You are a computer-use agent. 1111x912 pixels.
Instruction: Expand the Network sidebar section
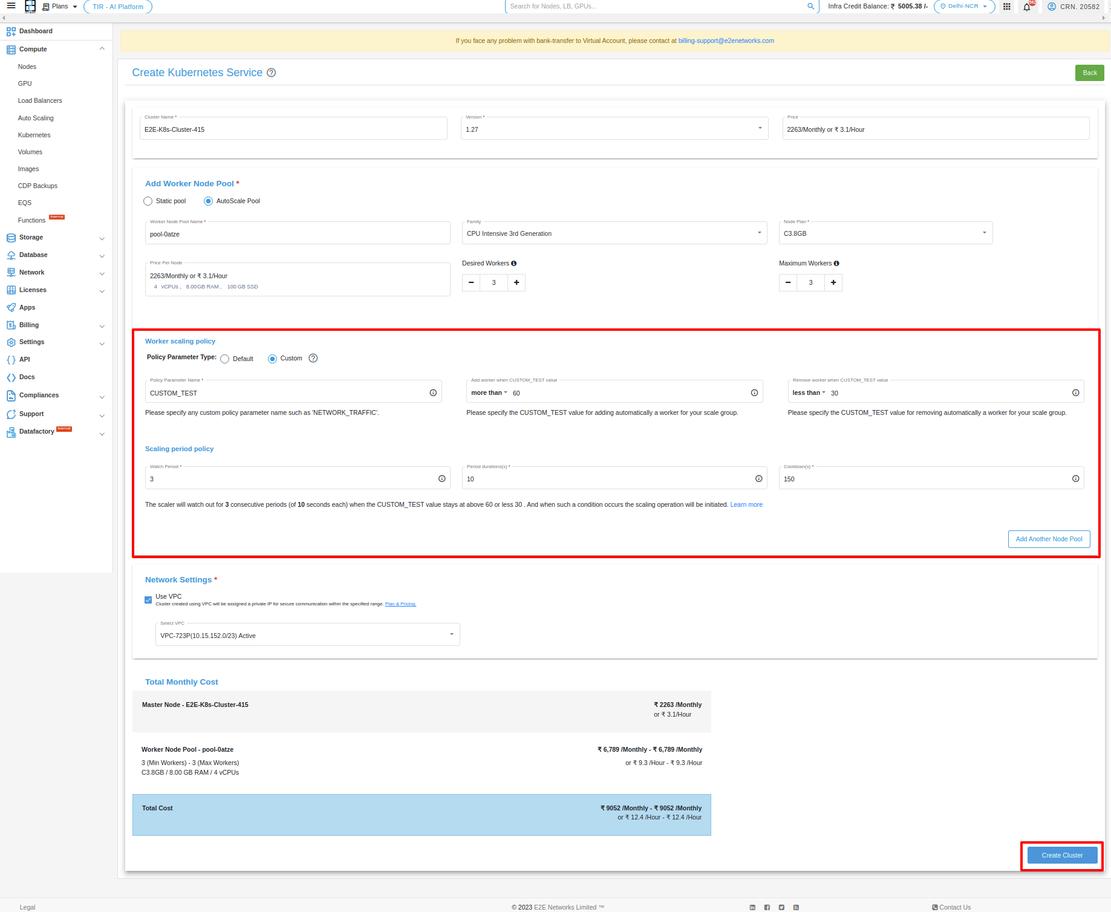(x=102, y=273)
